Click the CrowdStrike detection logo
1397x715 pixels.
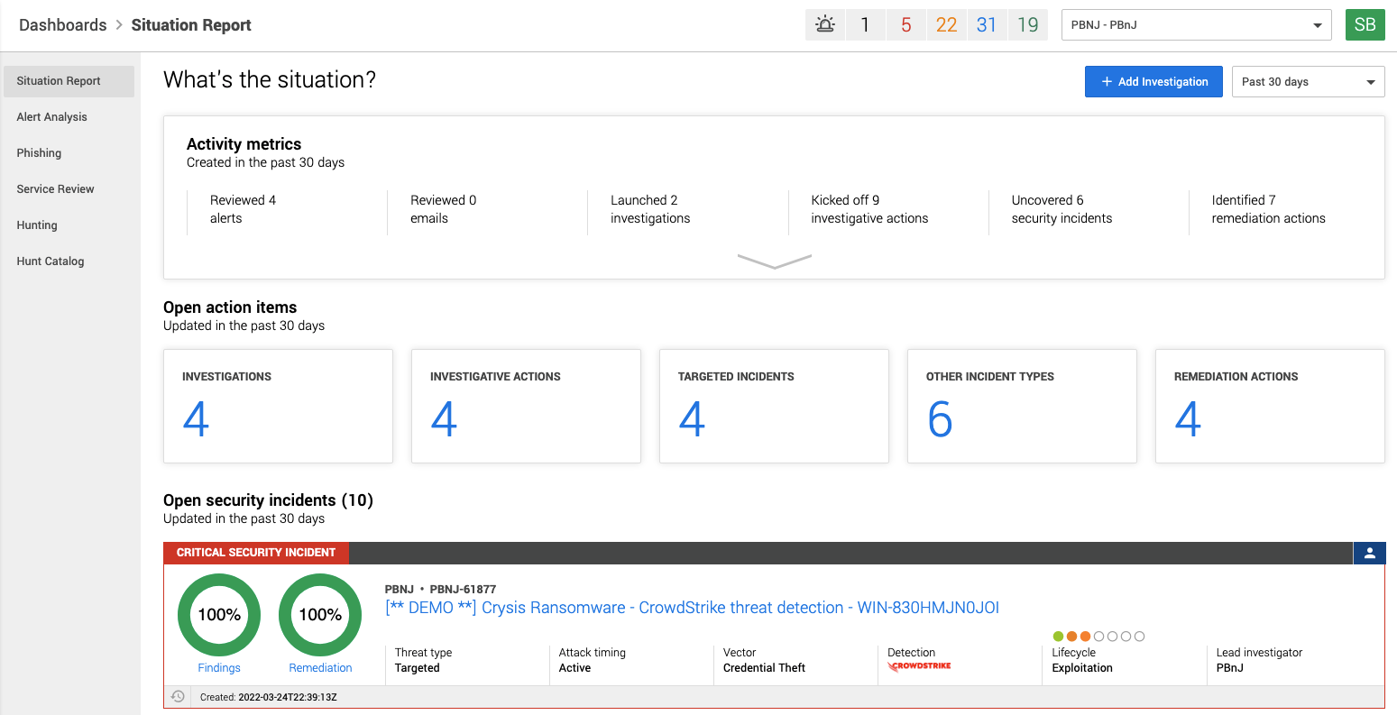pyautogui.click(x=919, y=666)
